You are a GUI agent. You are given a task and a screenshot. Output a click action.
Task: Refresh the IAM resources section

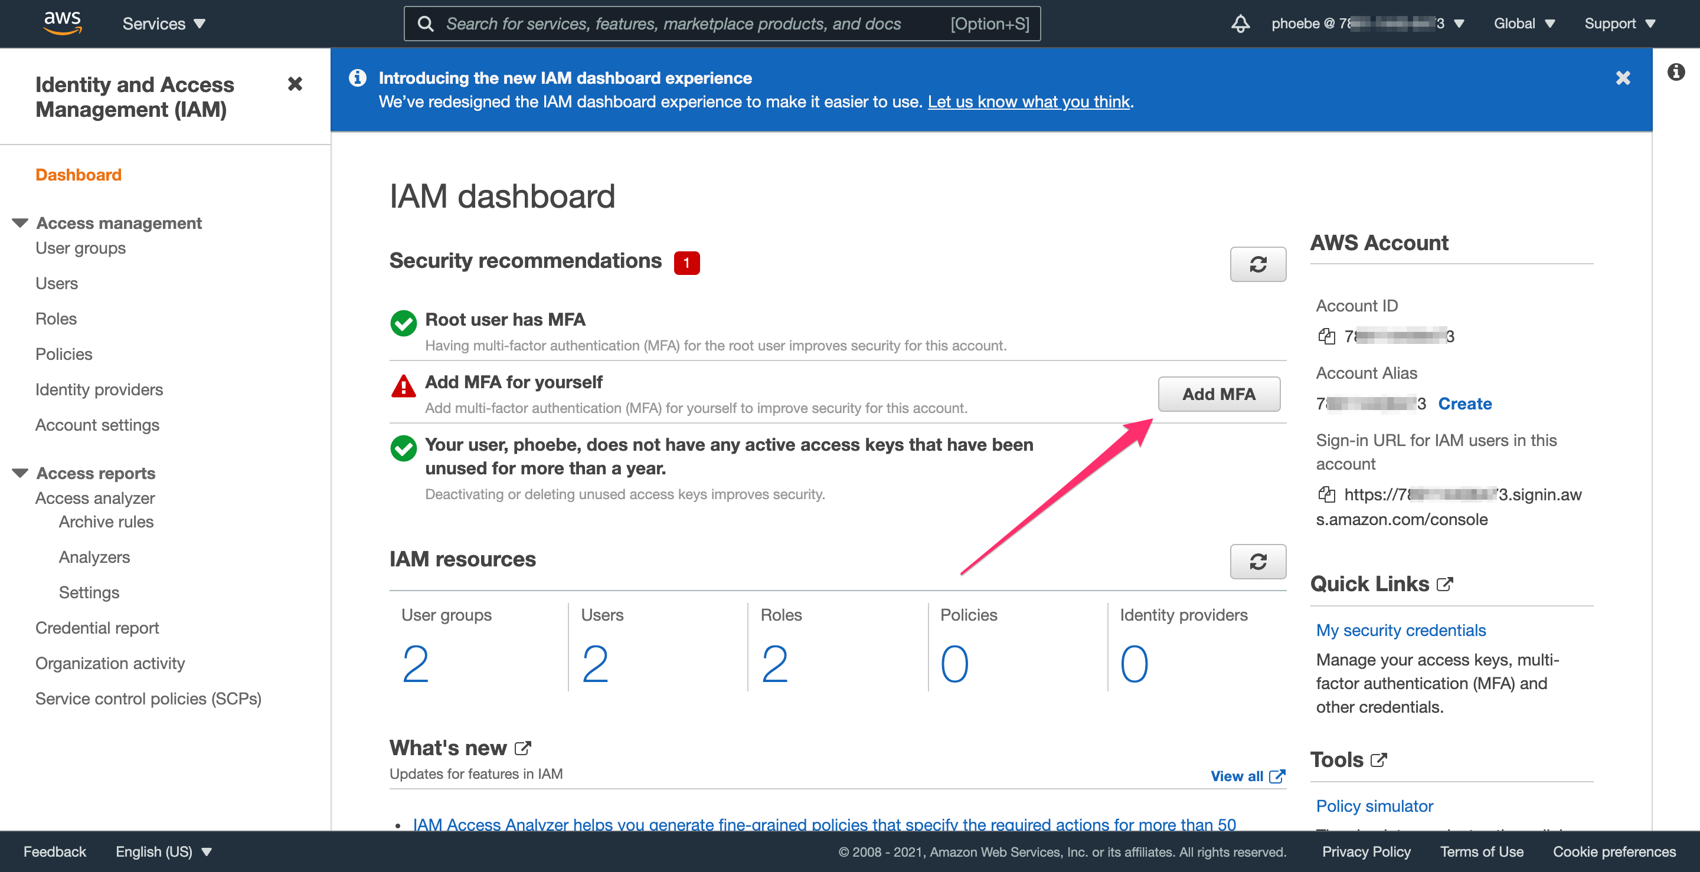(1258, 561)
